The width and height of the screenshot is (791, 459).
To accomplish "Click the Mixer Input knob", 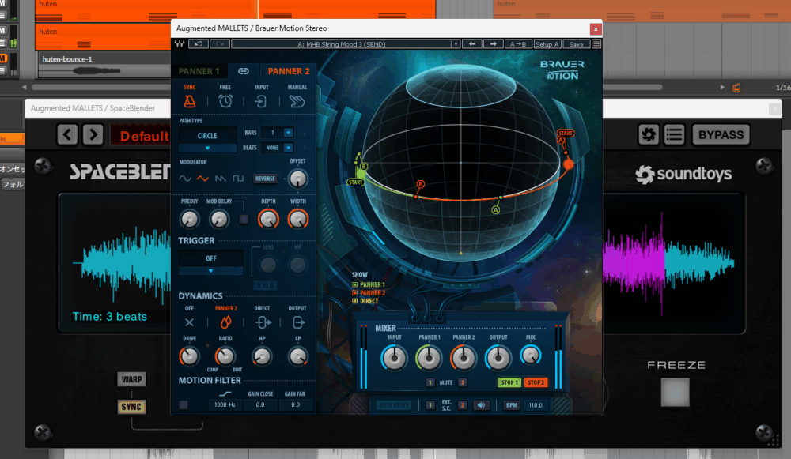I will click(394, 358).
